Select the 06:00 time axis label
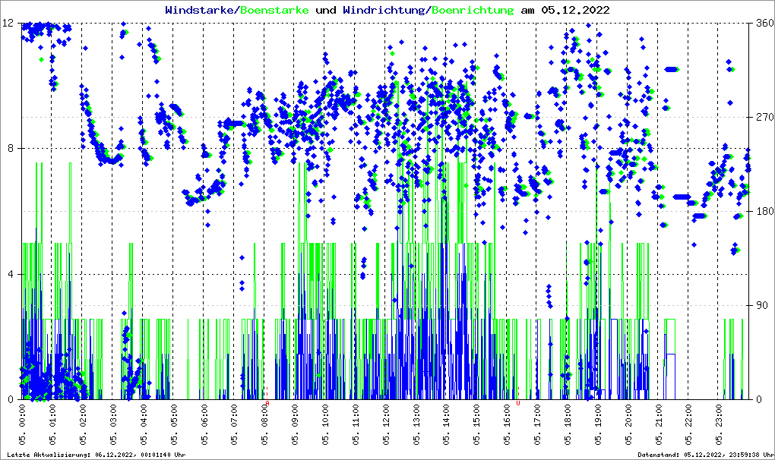 204,427
